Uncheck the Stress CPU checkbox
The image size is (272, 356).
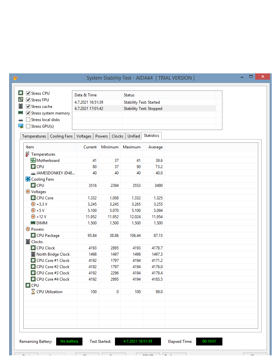pos(28,93)
